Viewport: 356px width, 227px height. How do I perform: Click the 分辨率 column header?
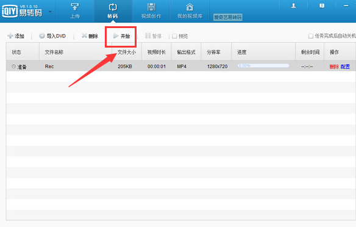pyautogui.click(x=216, y=52)
